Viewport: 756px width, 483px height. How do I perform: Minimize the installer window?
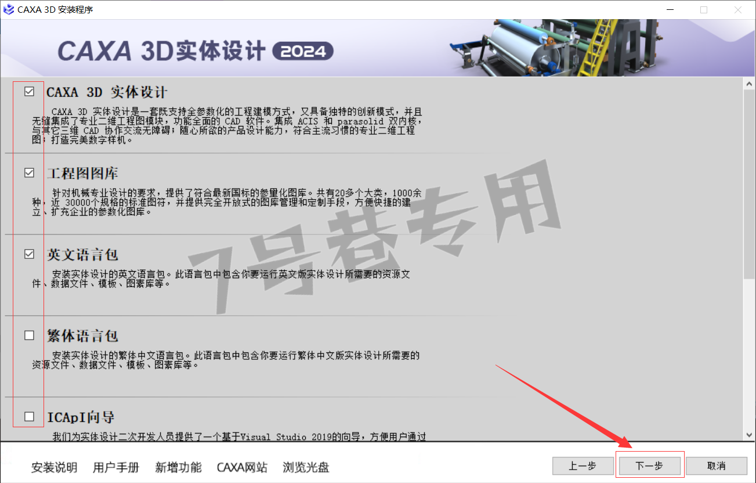[670, 9]
